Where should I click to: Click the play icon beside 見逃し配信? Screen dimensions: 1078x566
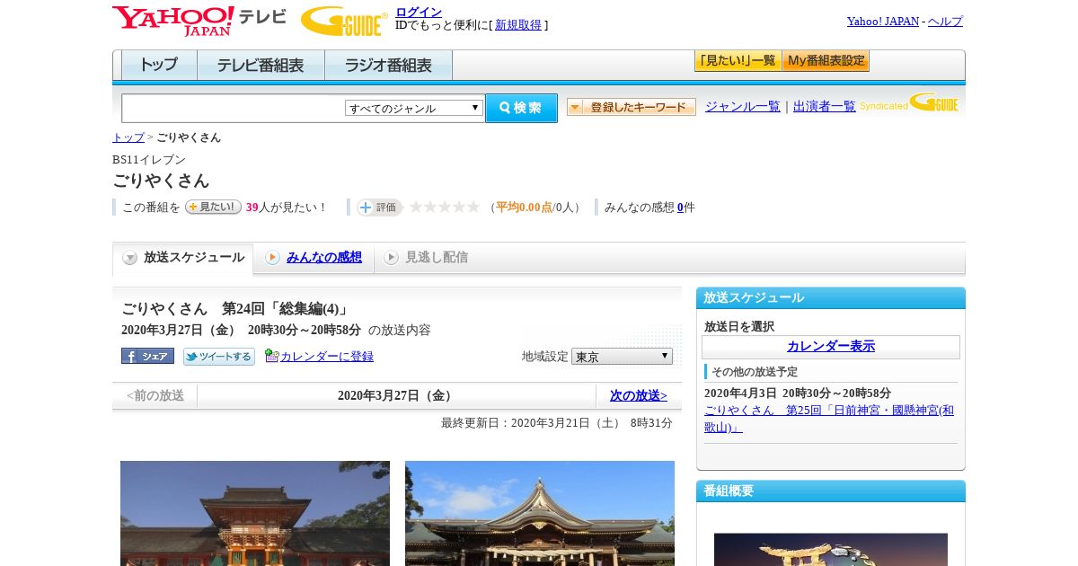(391, 258)
